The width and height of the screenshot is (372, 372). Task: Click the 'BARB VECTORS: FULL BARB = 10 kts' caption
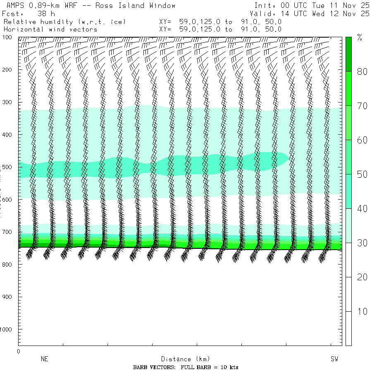(x=186, y=367)
